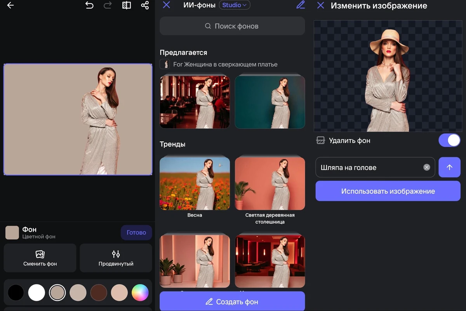Expand the Studio style dropdown
The image size is (466, 311).
point(235,5)
